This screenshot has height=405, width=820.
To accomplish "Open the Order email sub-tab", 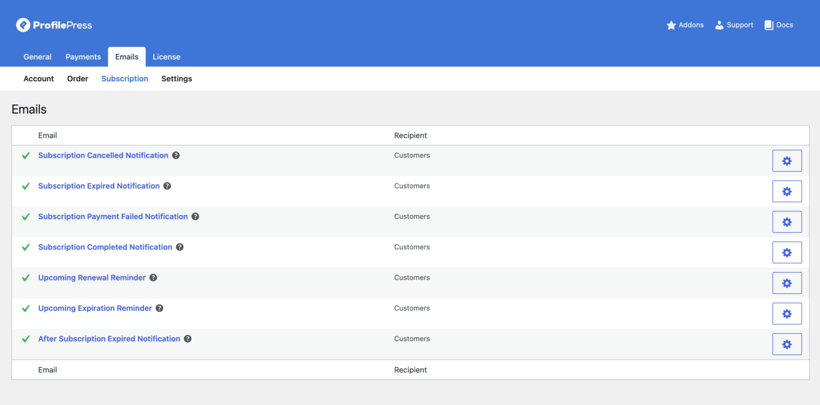I will coord(78,79).
